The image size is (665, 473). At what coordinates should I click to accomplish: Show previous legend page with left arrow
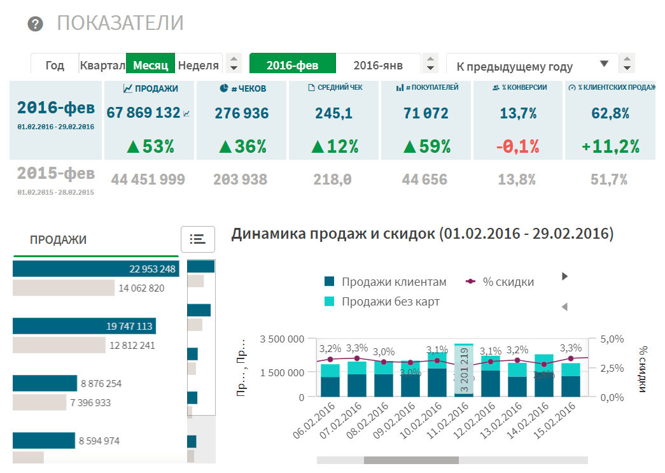coord(564,307)
